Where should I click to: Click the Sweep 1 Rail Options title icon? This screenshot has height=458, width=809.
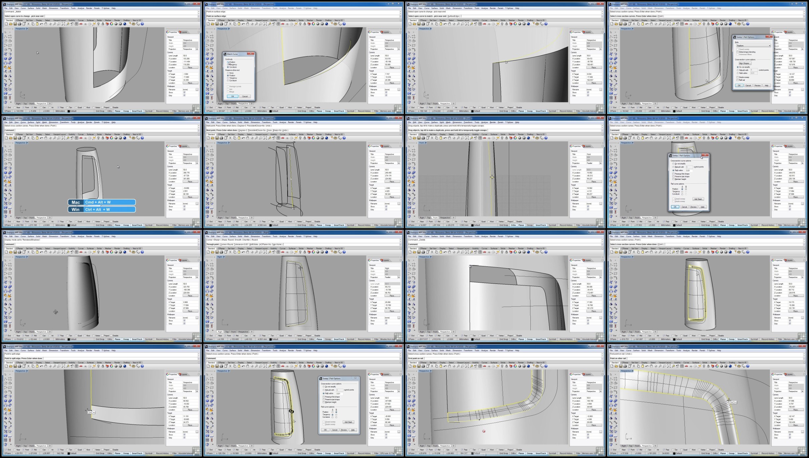pos(734,37)
